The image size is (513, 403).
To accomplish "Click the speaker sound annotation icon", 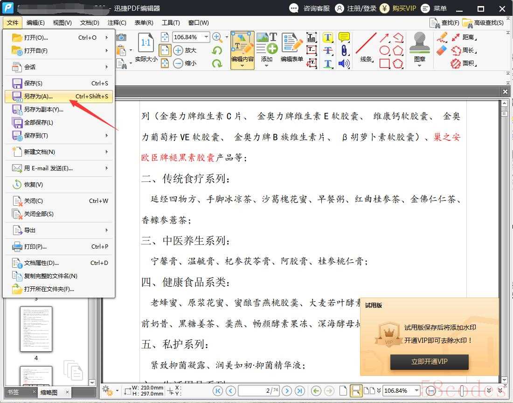I will click(x=344, y=63).
